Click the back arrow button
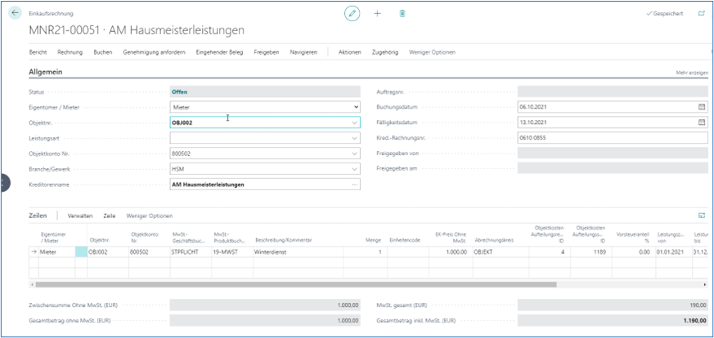The height and width of the screenshot is (338, 714). (16, 14)
